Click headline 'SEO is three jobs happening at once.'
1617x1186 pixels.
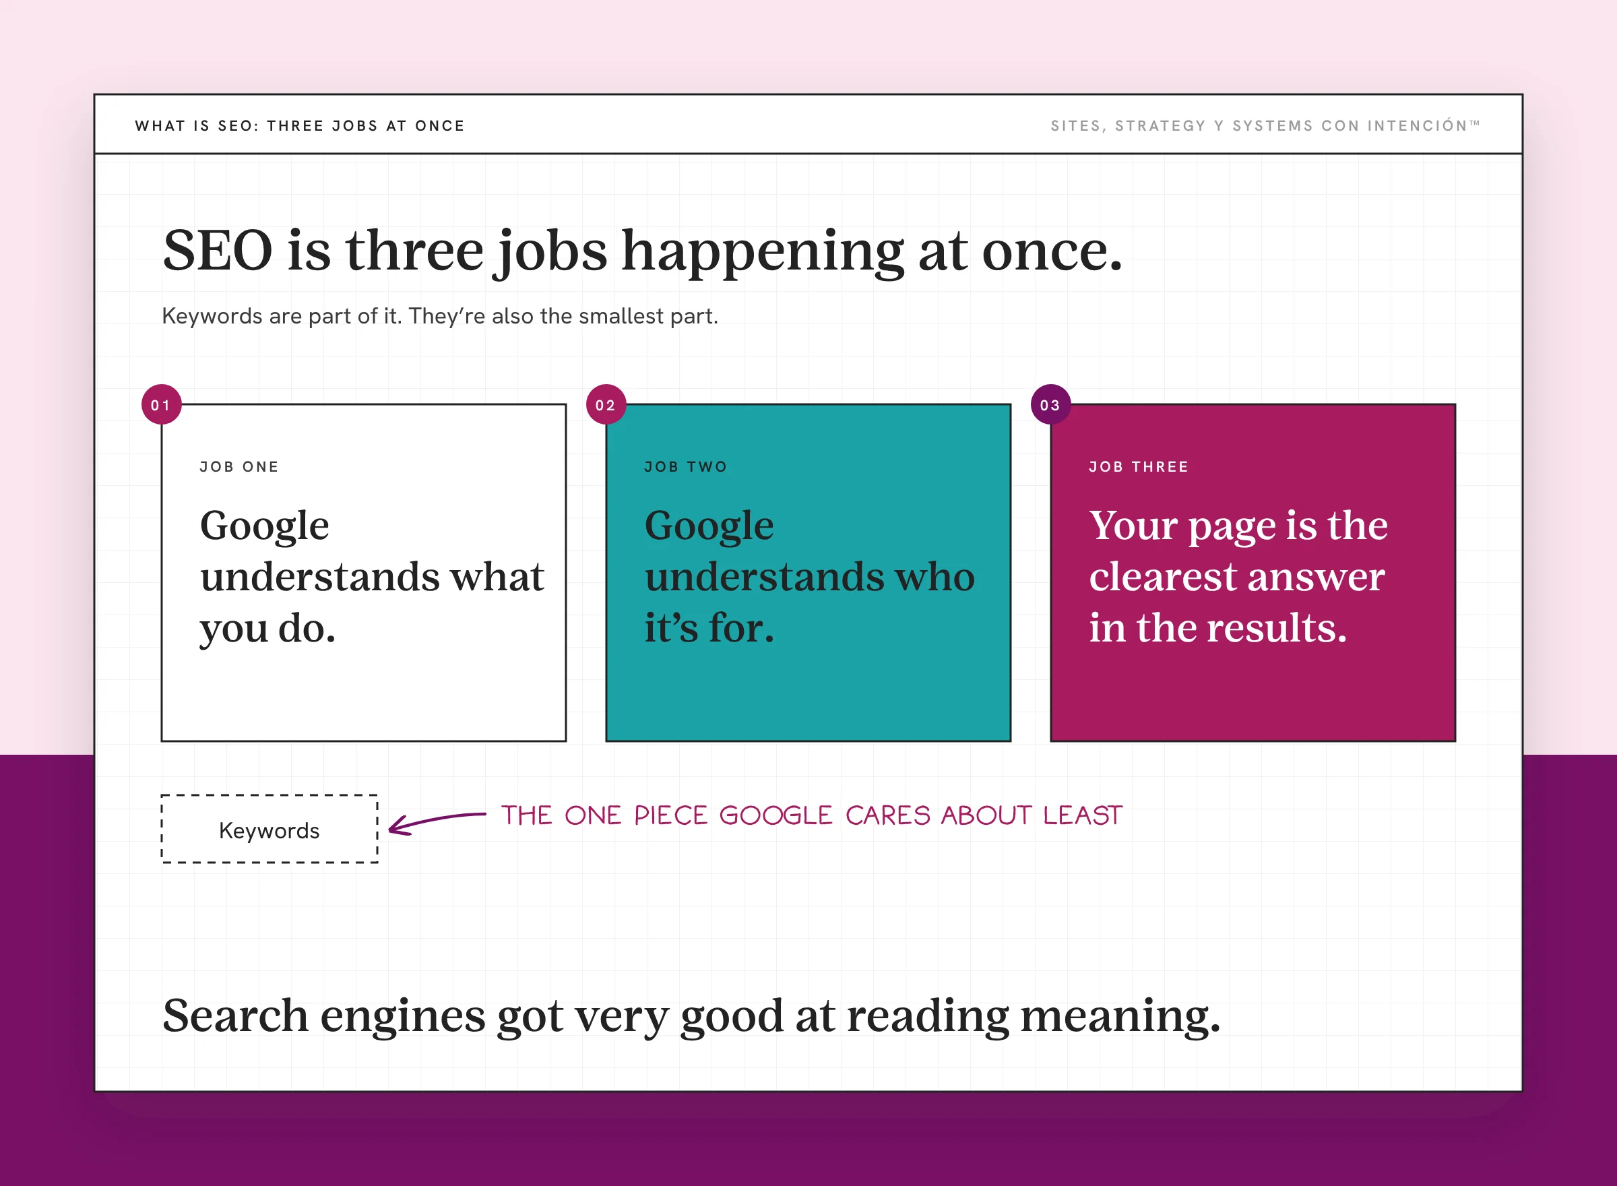click(x=642, y=251)
